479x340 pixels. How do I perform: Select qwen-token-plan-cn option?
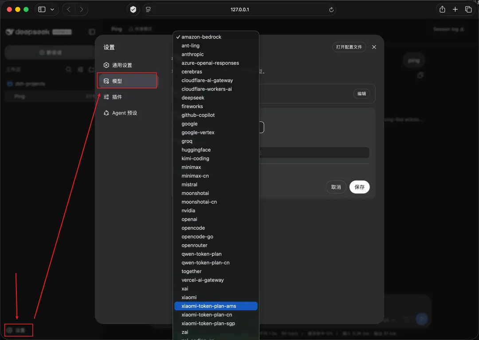tap(216, 263)
